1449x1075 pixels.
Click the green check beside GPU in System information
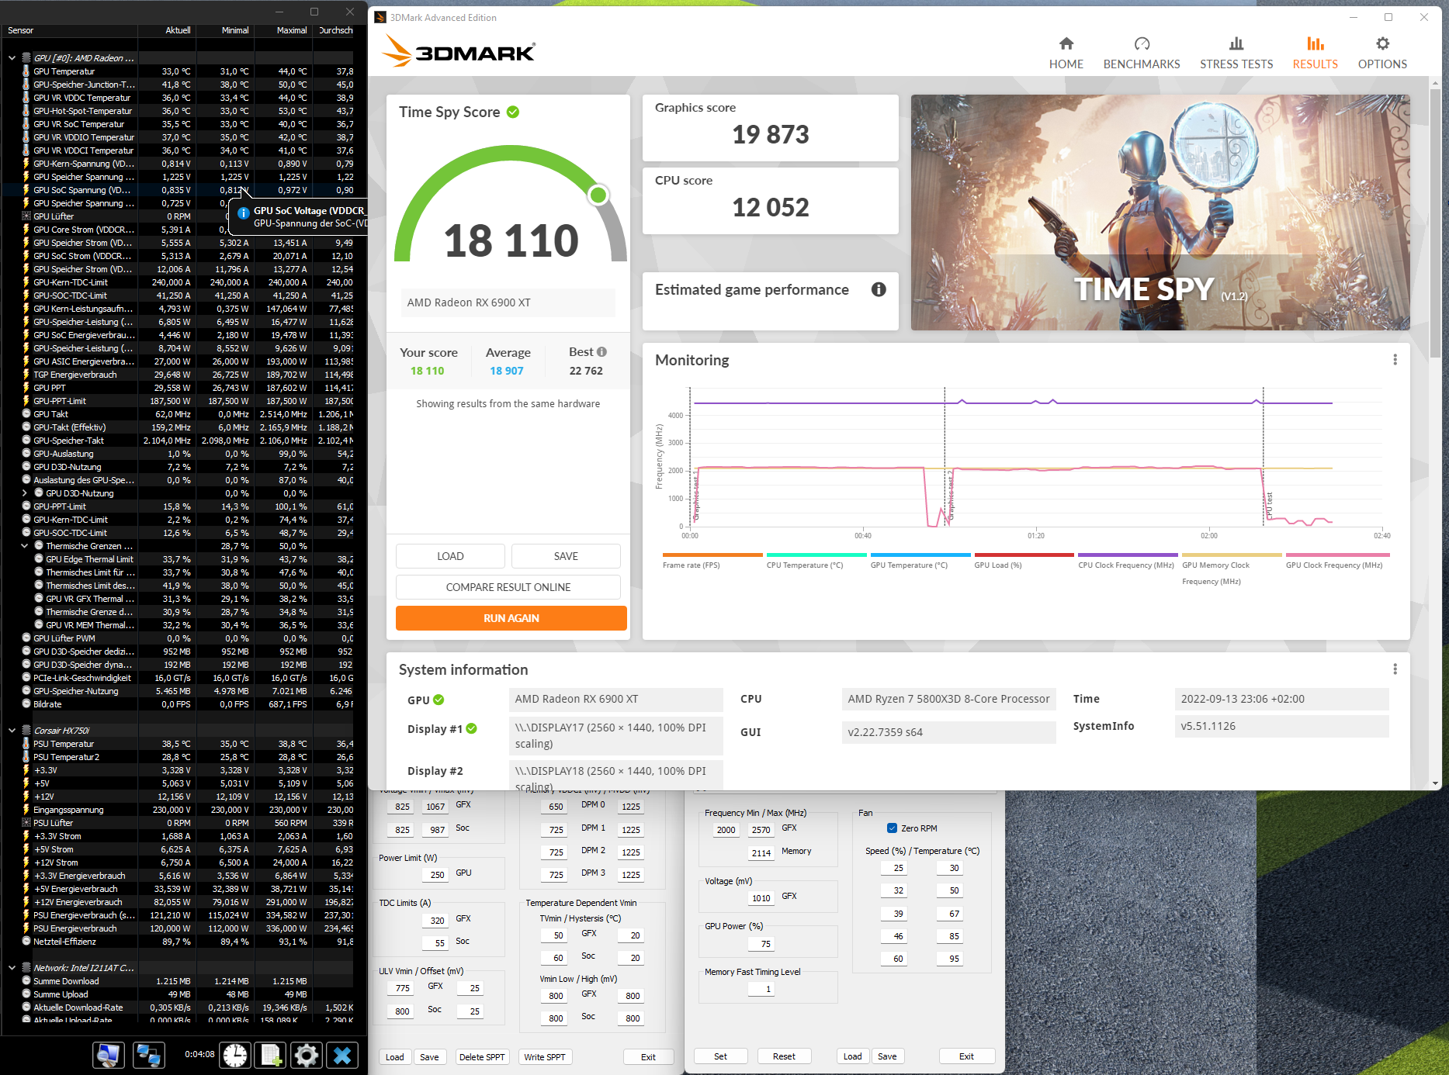click(x=439, y=700)
